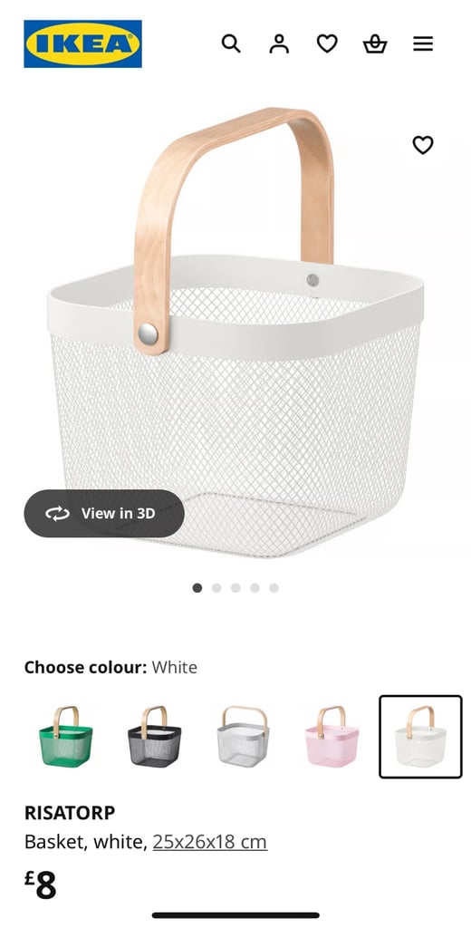The height and width of the screenshot is (928, 471).
Task: Select the green basket colour
Action: point(66,736)
